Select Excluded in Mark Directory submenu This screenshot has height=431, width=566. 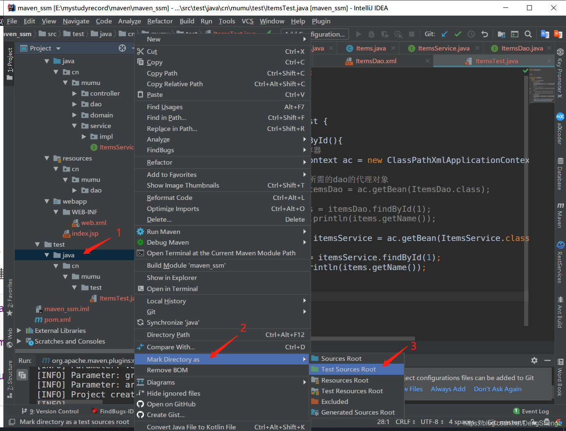point(356,402)
